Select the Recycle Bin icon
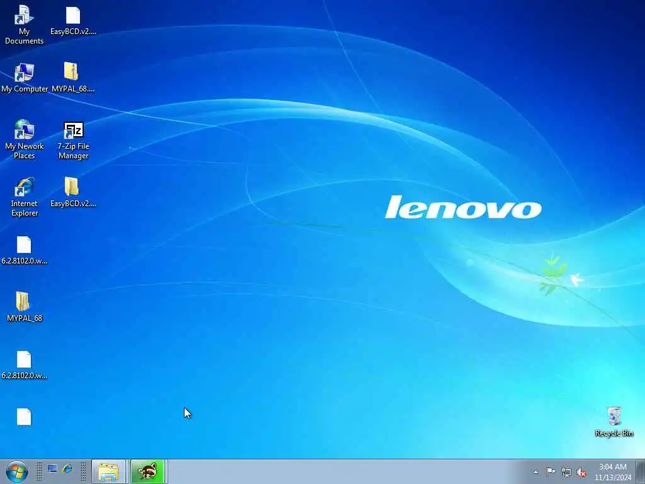 pyautogui.click(x=614, y=422)
